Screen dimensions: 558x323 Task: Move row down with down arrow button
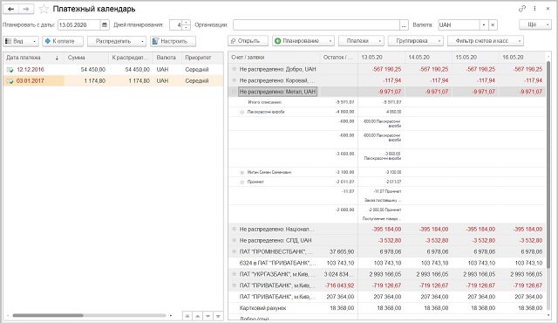coord(208,316)
